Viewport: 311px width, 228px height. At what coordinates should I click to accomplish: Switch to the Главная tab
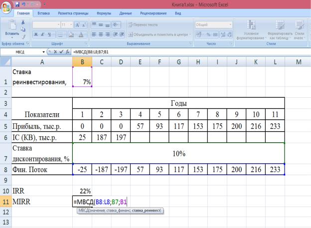23,13
